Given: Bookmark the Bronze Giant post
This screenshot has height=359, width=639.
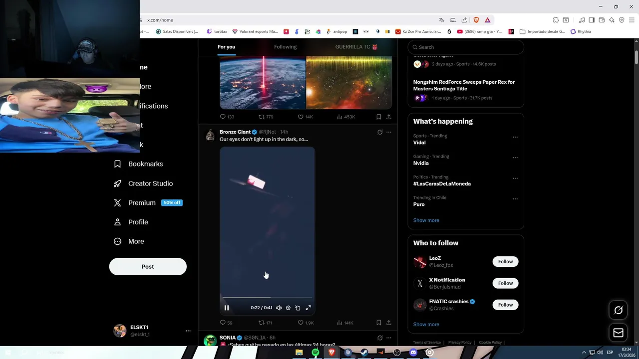Looking at the screenshot, I should (x=378, y=323).
